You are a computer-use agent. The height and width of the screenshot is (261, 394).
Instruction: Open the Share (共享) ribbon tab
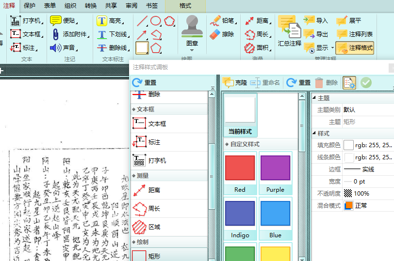pyautogui.click(x=111, y=5)
